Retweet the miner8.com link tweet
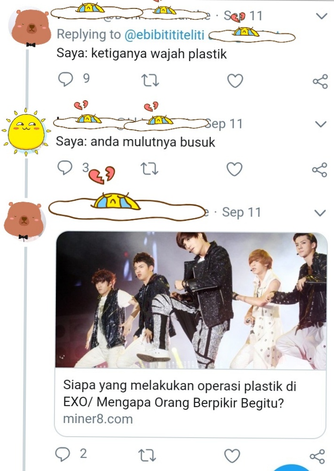This screenshot has width=334, height=471. pos(148,455)
